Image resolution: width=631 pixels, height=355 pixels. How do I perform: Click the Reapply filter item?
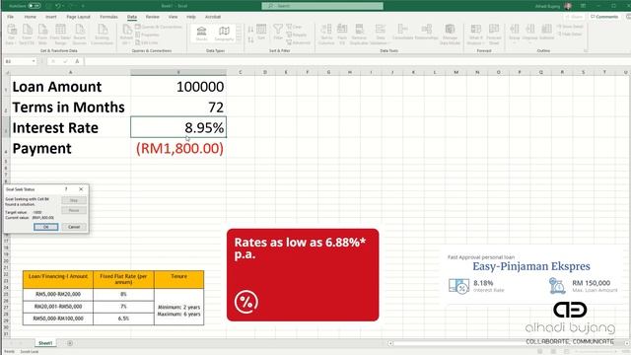pos(296,35)
